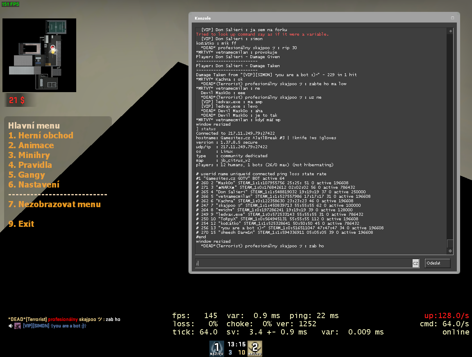Screen dimensions: 472x357
Task: Click the scrollbar down arrow in console
Action: point(450,251)
